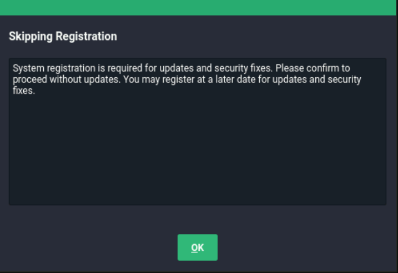Confirm skipping registration with OK
Screen dimensions: 398x273
click(x=197, y=247)
